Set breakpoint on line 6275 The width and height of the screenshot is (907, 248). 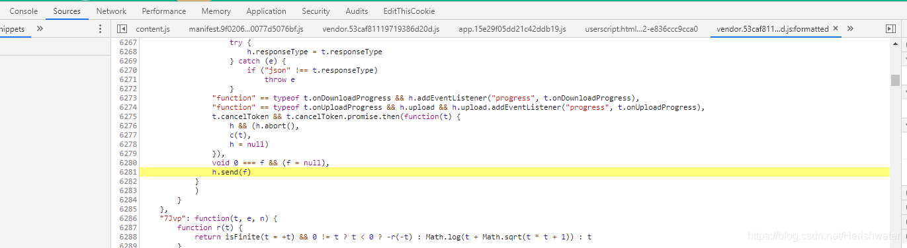[x=128, y=116]
